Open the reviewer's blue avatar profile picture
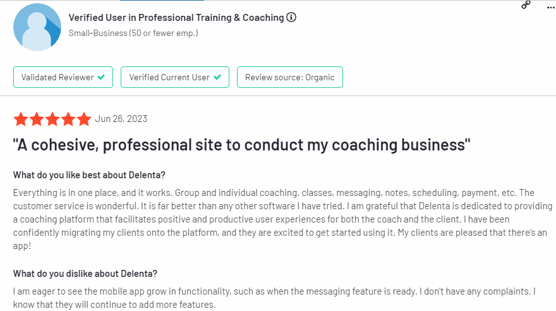The width and height of the screenshot is (556, 311). (x=37, y=27)
